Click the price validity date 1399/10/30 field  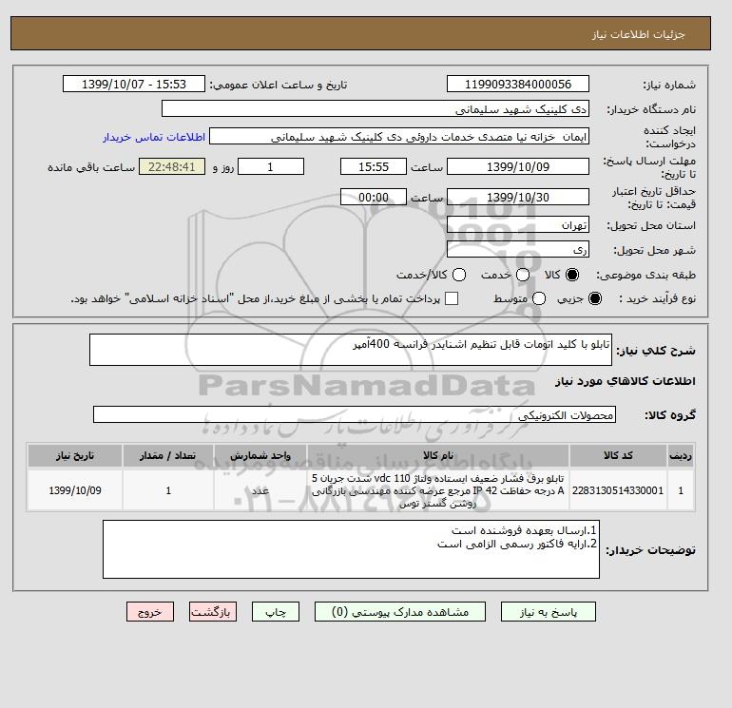pos(518,197)
